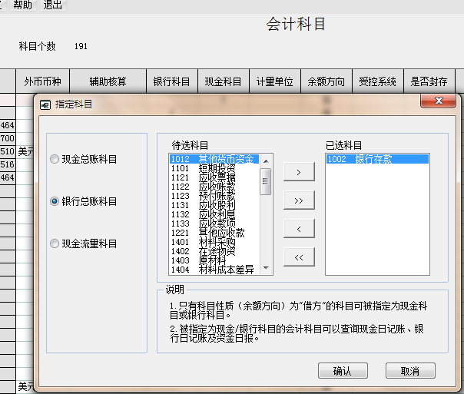Open the 帮助 menu

(x=23, y=5)
